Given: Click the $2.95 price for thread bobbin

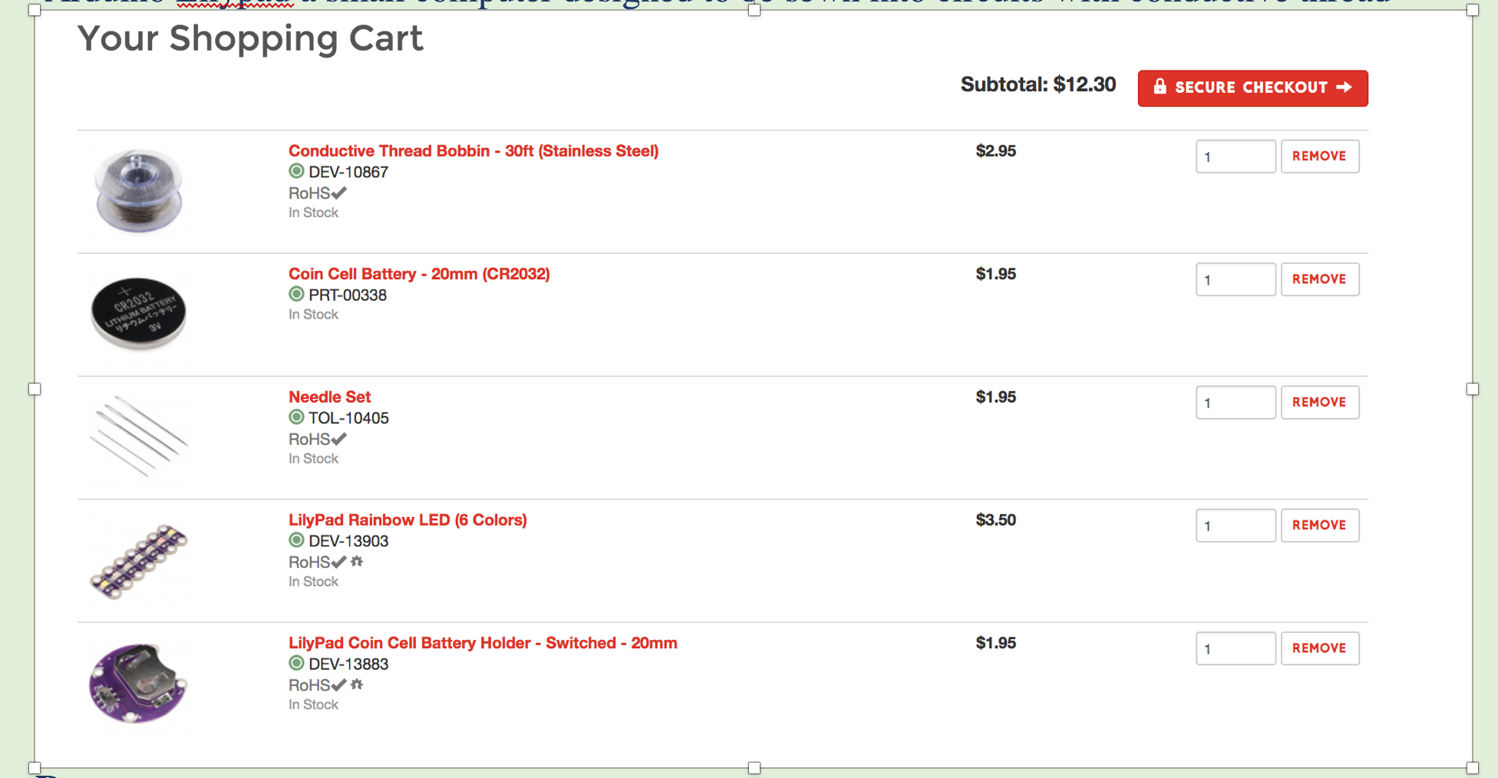Looking at the screenshot, I should point(995,151).
